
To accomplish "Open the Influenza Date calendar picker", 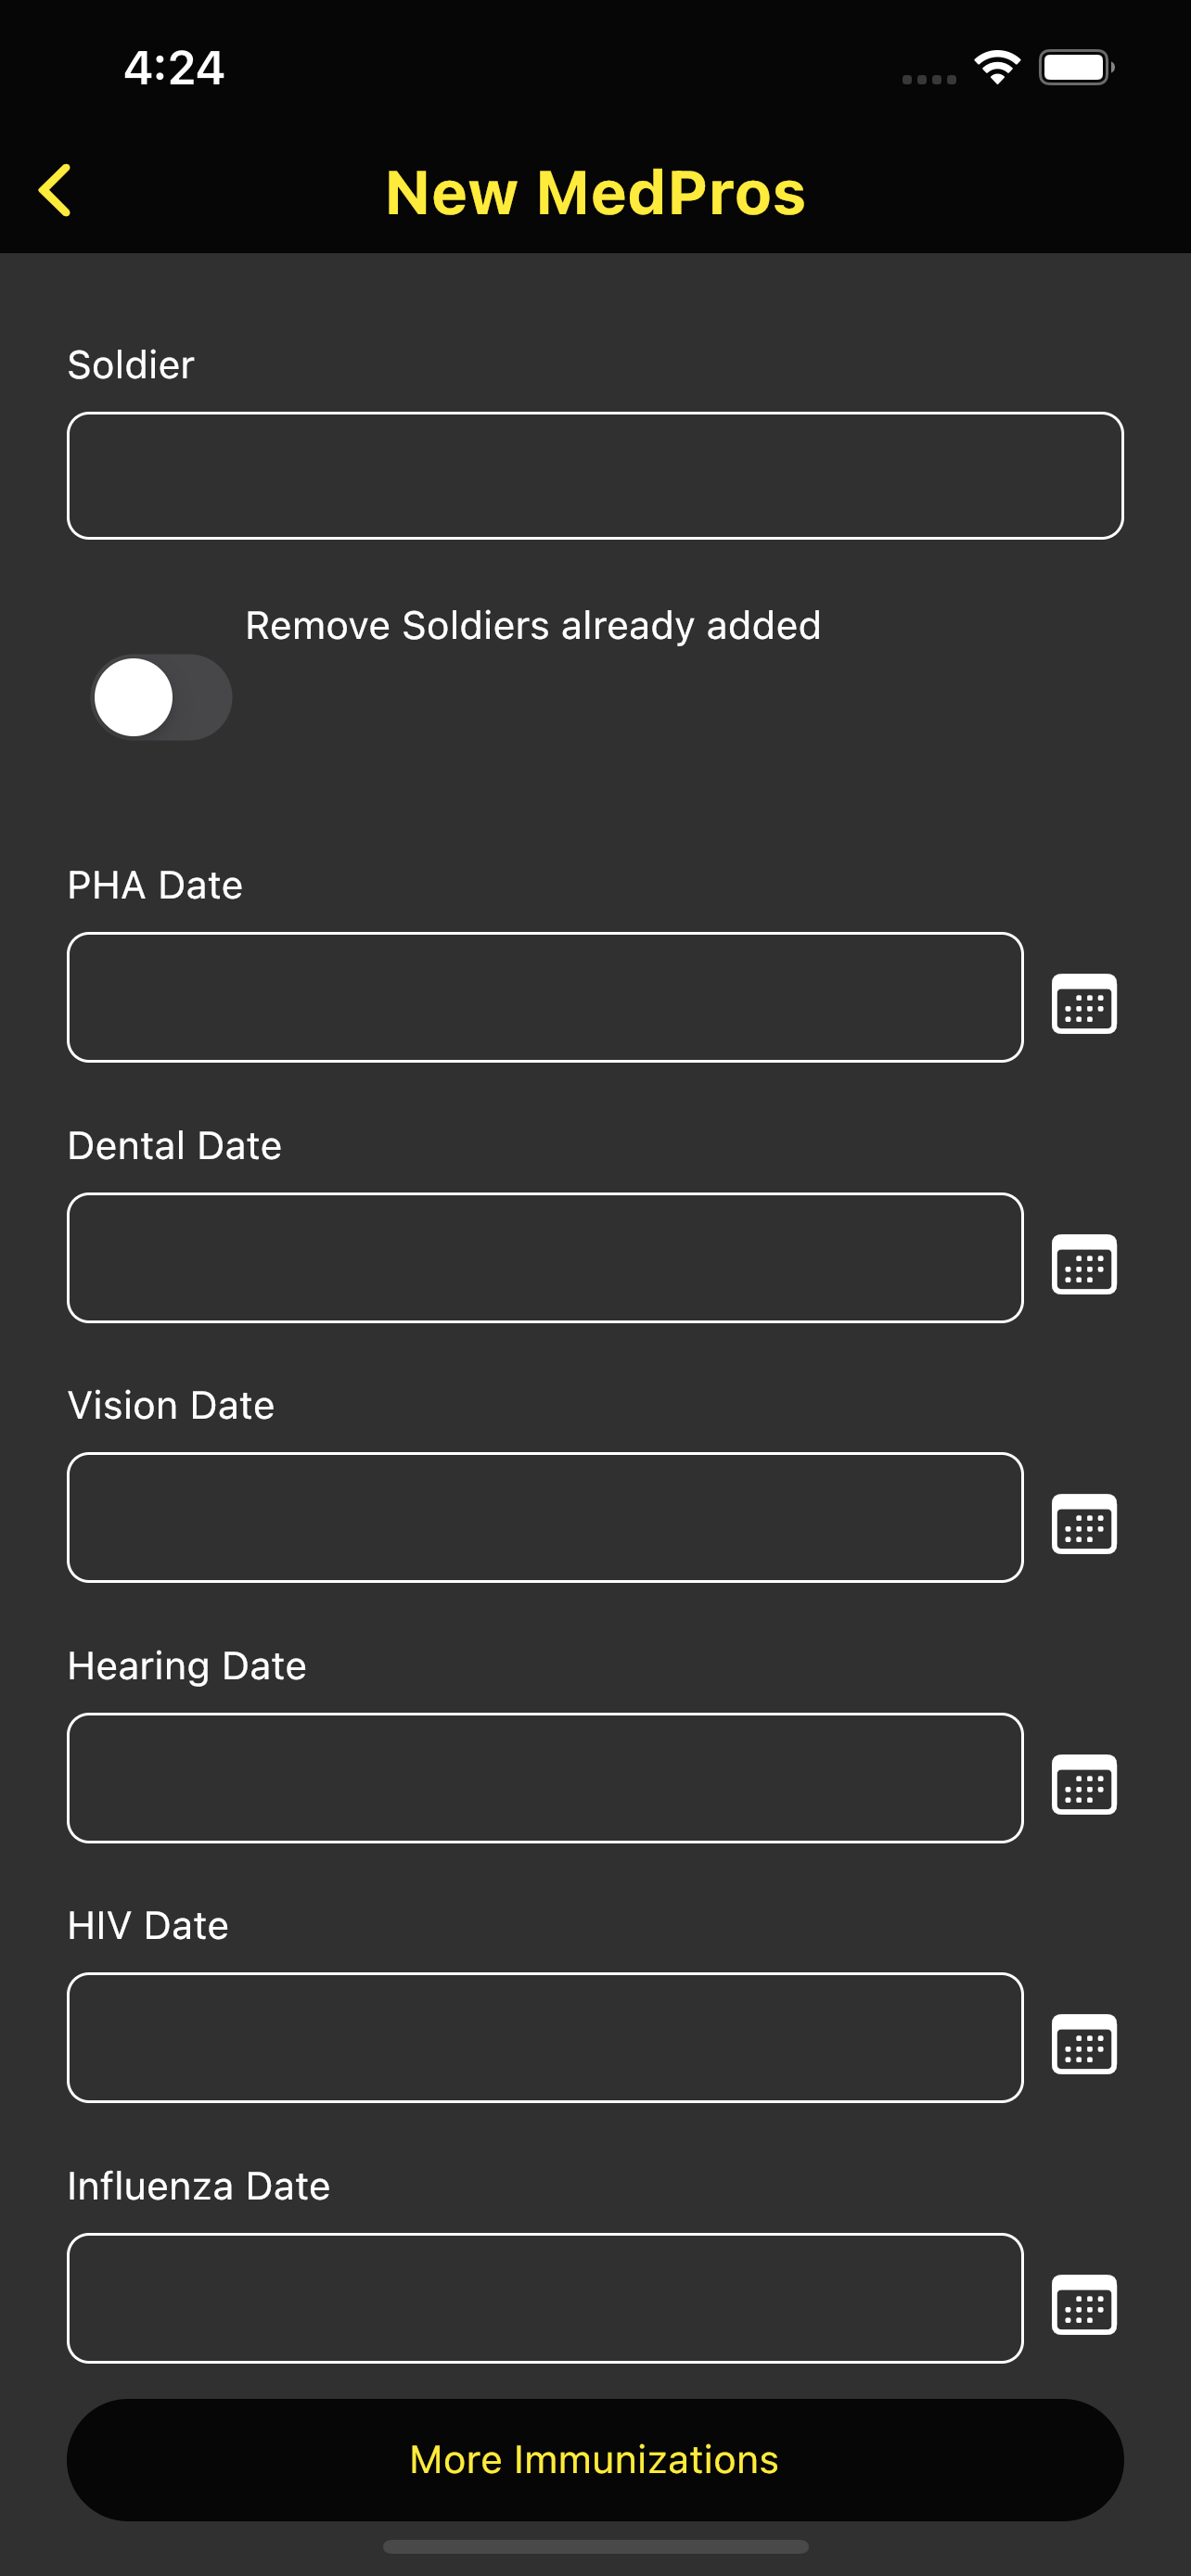I will 1084,2304.
